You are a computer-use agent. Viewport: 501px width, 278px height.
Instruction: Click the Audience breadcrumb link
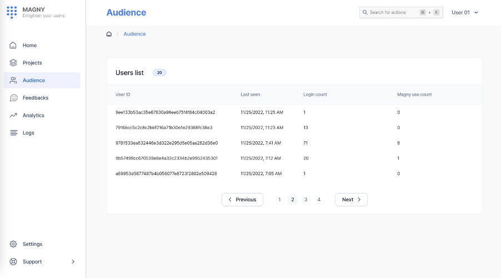[x=134, y=34]
